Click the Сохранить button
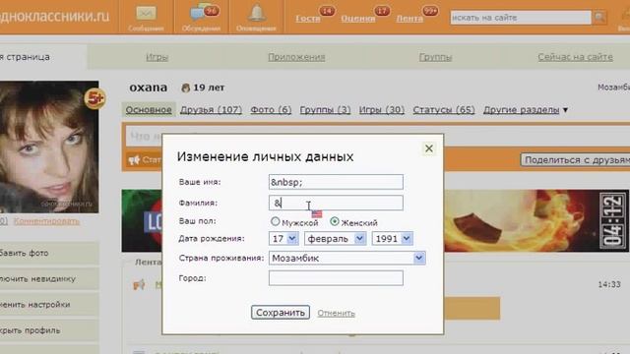 [281, 313]
